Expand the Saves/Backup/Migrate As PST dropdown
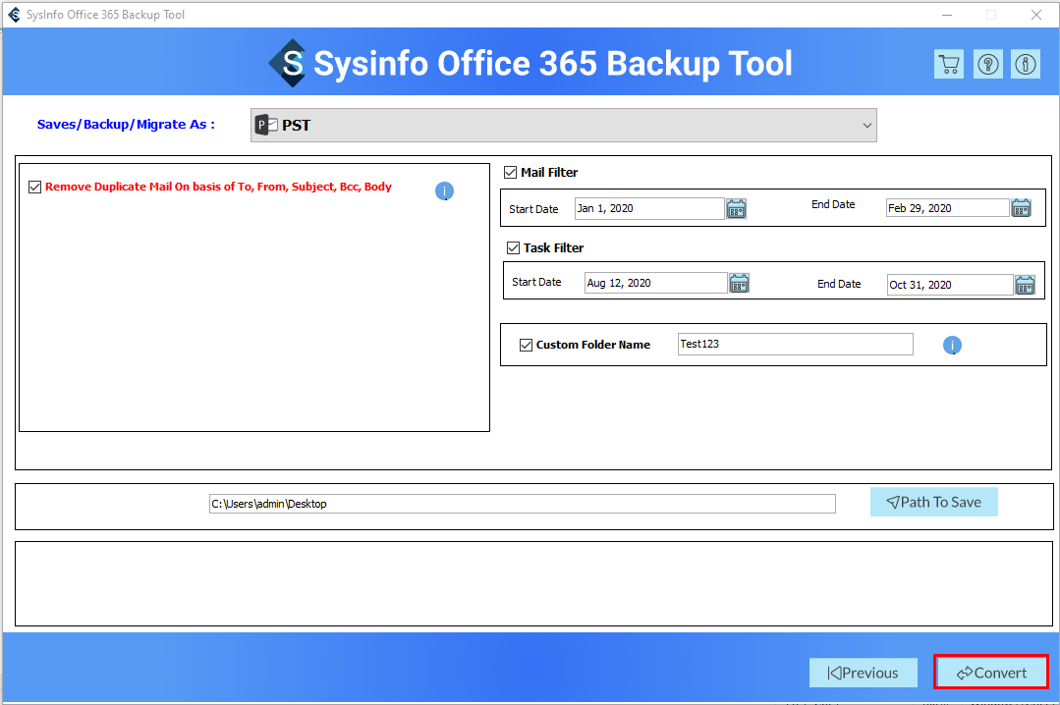The height and width of the screenshot is (705, 1060). point(563,126)
